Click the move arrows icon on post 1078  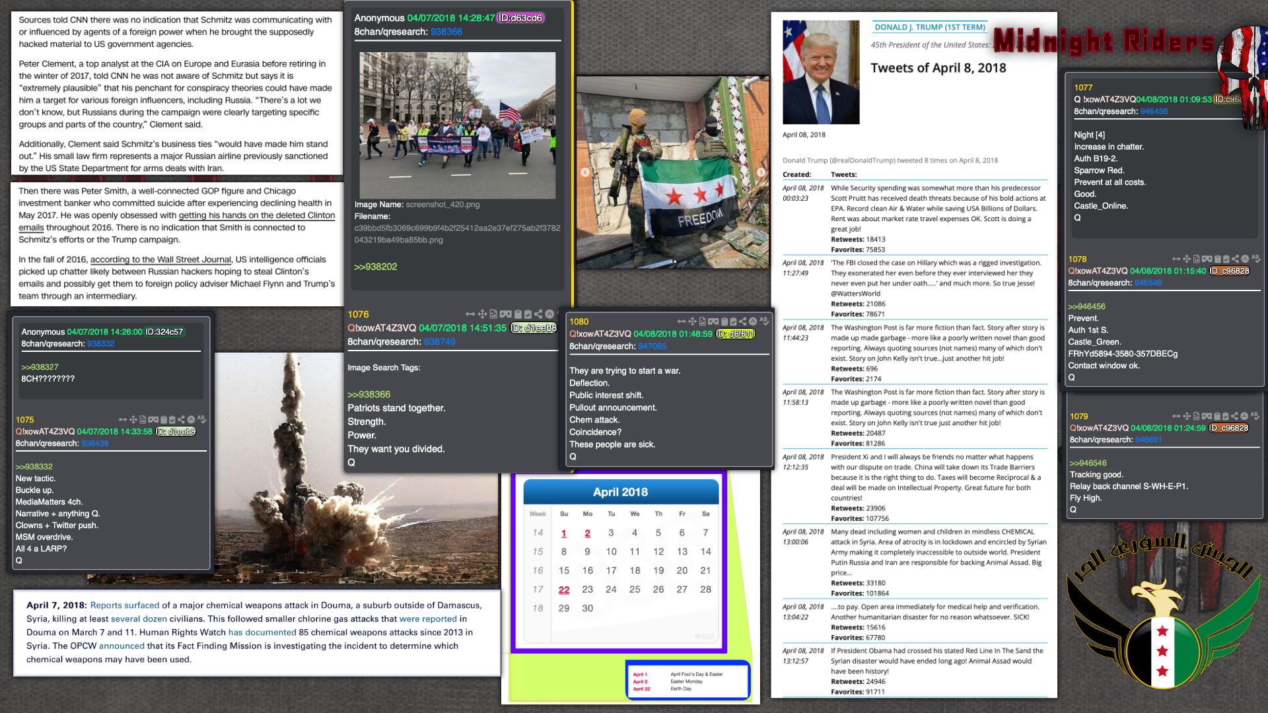1187,259
